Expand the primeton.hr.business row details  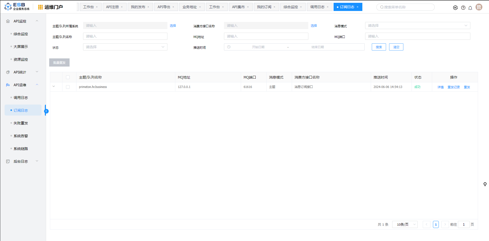pos(54,86)
